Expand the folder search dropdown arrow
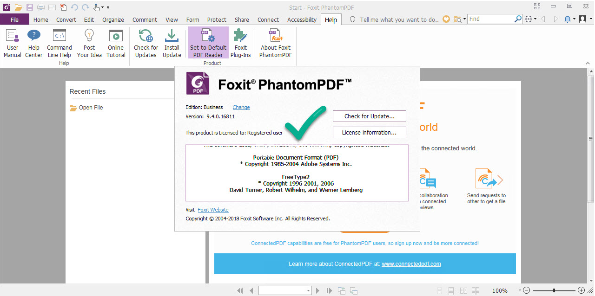The height and width of the screenshot is (296, 595). [x=464, y=19]
